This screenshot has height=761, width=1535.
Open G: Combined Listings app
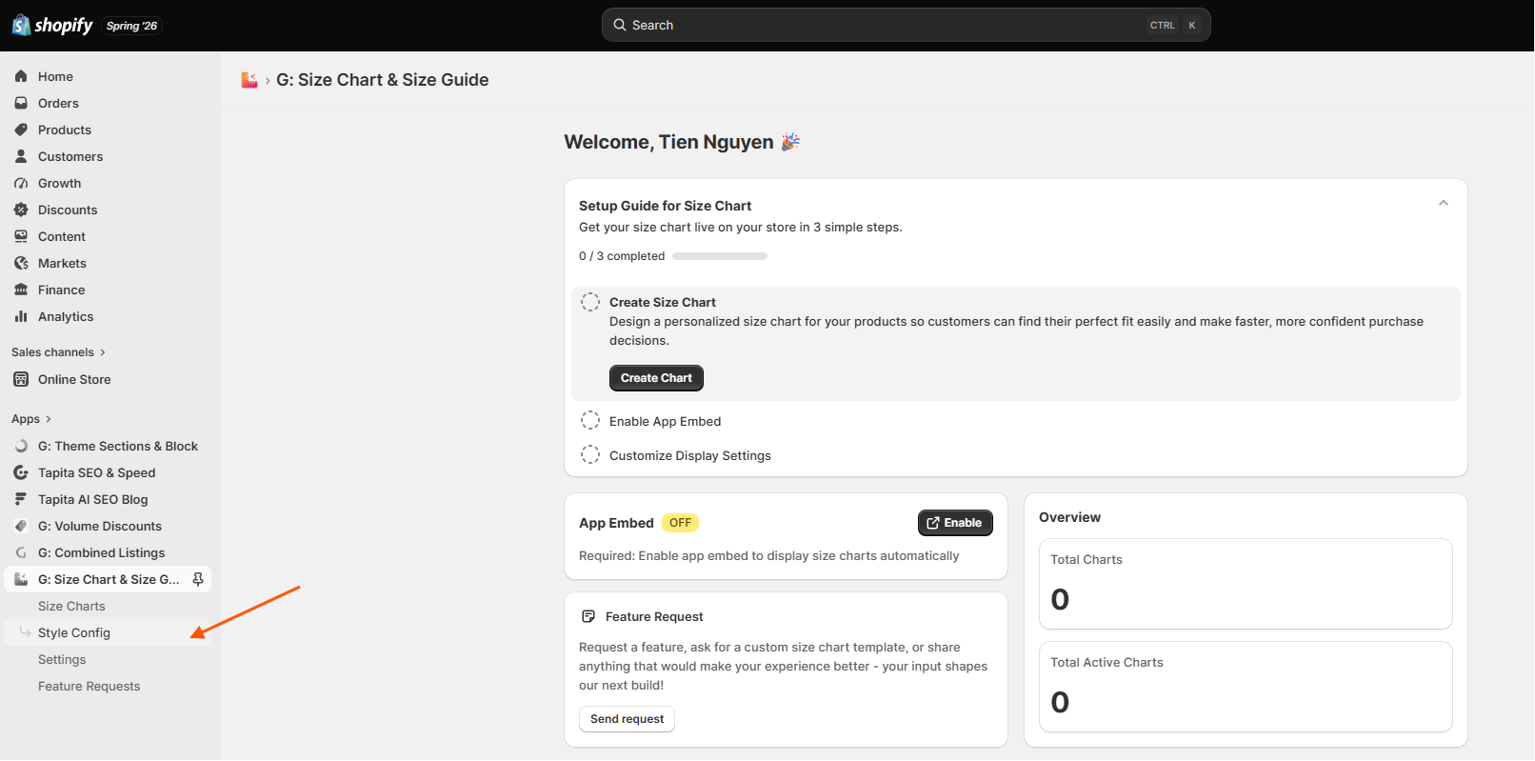[x=108, y=552]
